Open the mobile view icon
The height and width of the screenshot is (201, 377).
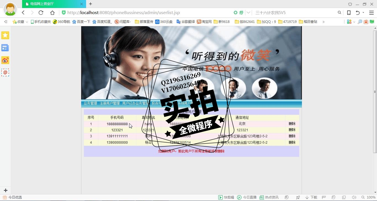[x=349, y=13]
